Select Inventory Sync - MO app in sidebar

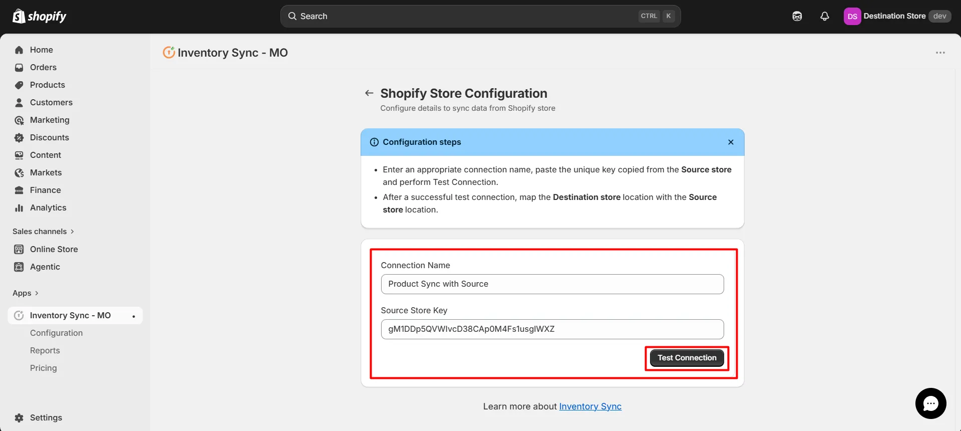click(75, 315)
